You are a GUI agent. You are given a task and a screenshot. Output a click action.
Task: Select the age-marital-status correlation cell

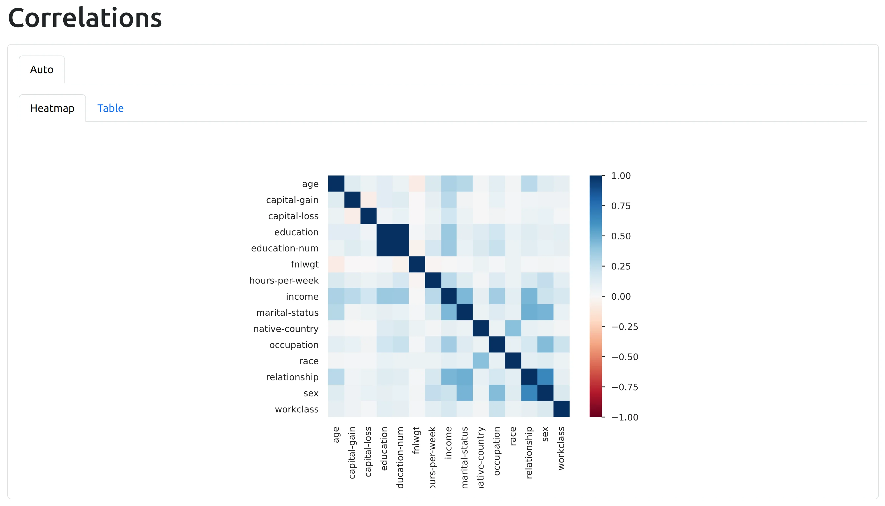pos(466,182)
